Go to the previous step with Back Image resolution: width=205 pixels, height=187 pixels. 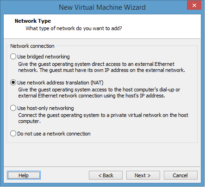tap(106, 175)
